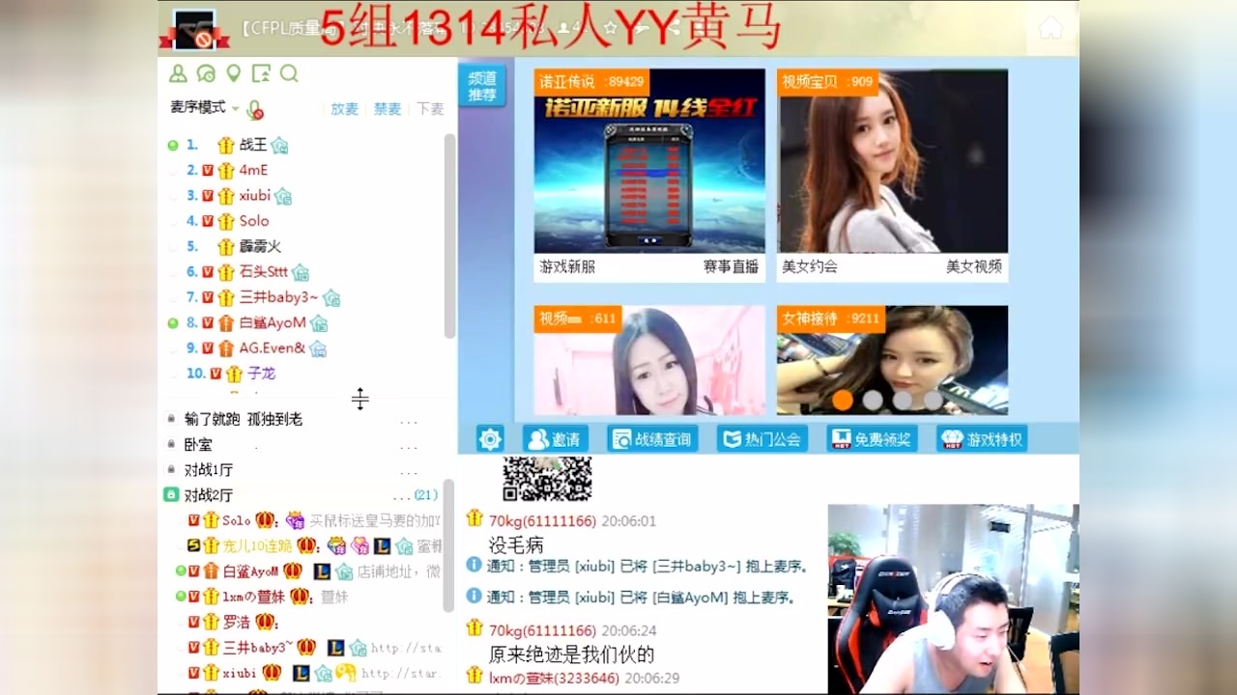Click the 热门公会 button
The width and height of the screenshot is (1237, 695).
click(x=762, y=439)
